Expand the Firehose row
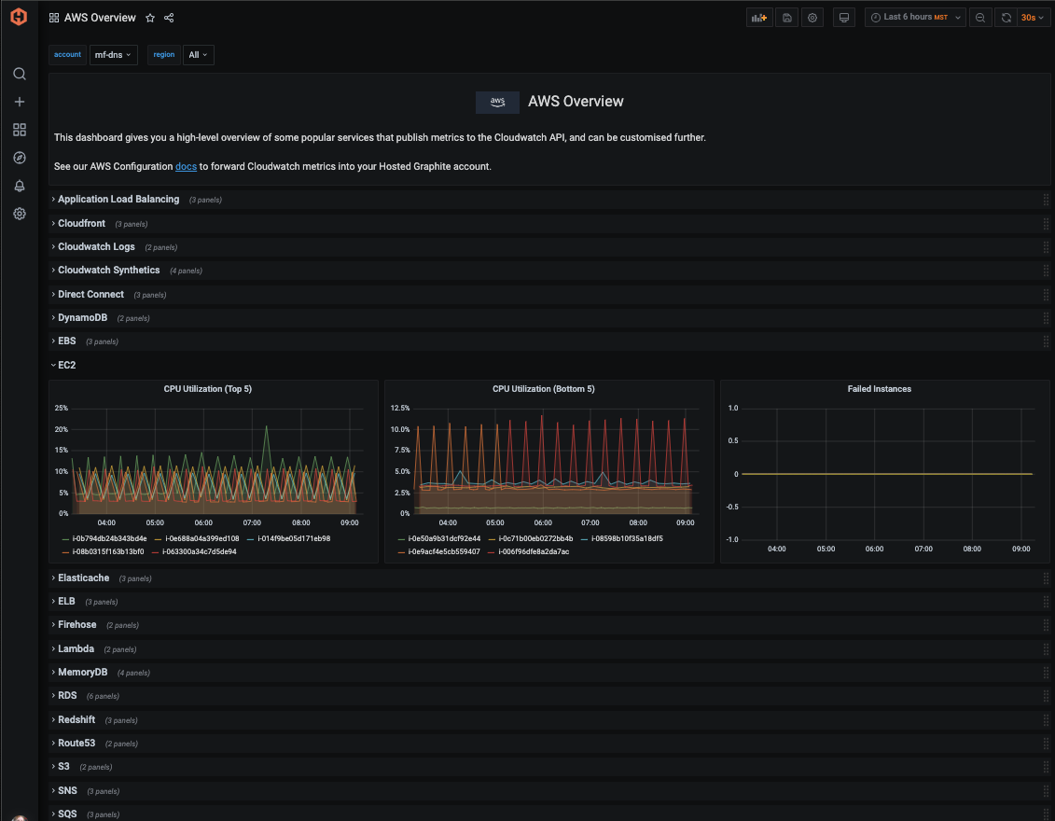 pos(77,624)
